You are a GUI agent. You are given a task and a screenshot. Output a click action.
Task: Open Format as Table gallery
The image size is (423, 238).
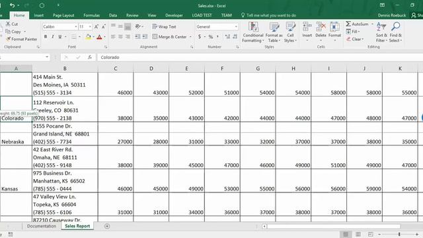pos(274,32)
